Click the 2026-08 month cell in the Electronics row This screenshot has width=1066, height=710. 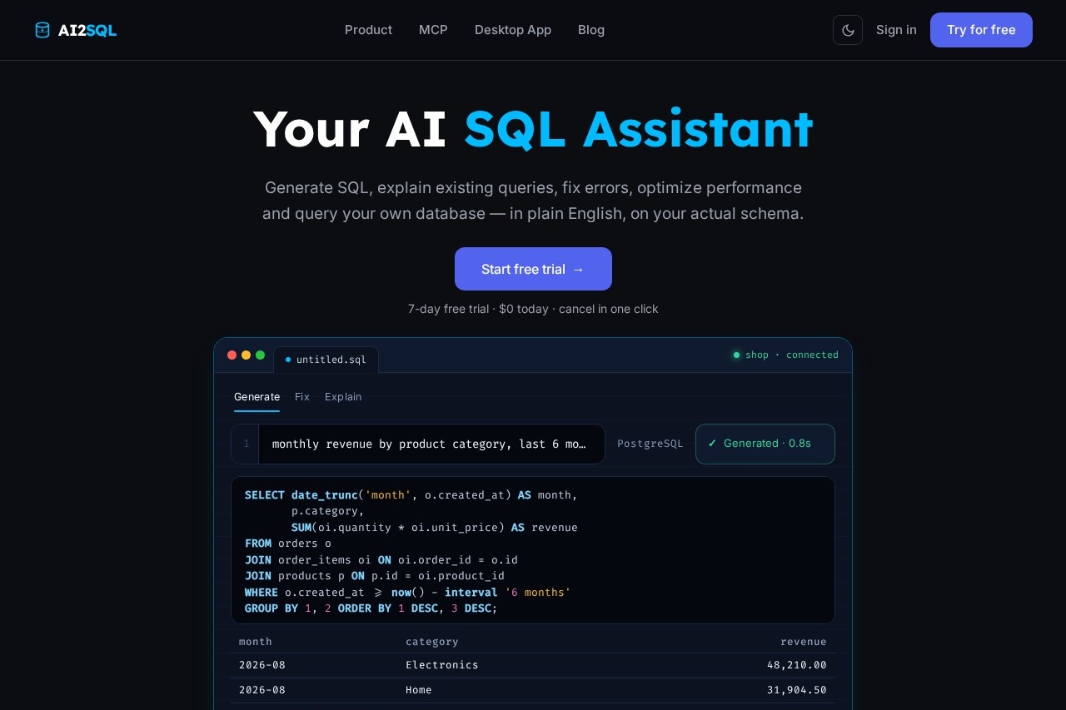click(262, 665)
